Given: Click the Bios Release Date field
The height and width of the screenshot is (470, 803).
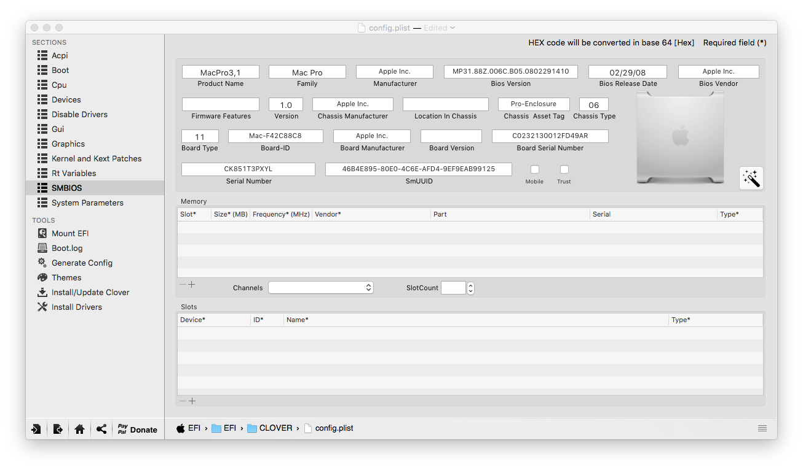Looking at the screenshot, I should [628, 72].
